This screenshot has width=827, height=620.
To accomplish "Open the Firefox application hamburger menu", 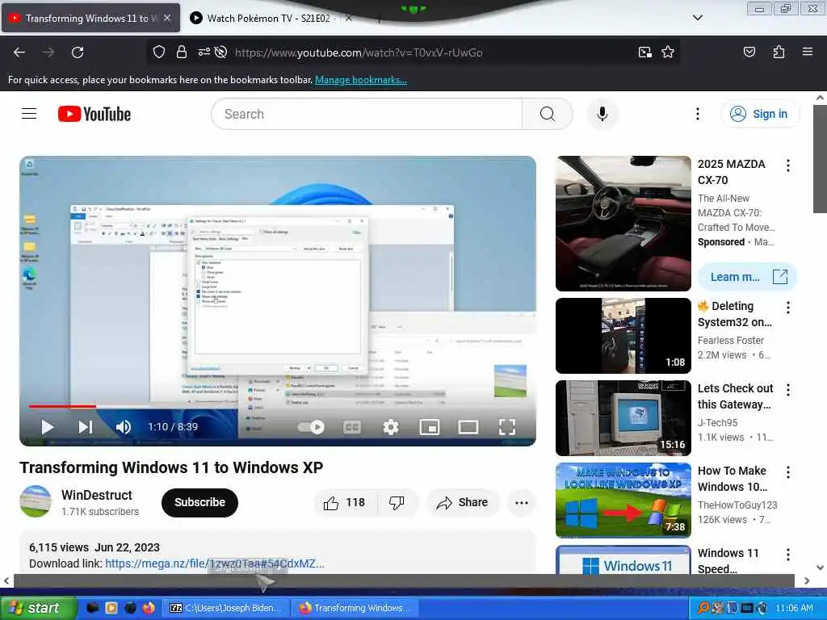I will [x=807, y=52].
